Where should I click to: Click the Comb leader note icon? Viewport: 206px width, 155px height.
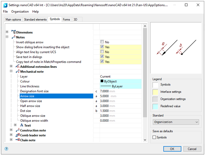(x=17, y=135)
